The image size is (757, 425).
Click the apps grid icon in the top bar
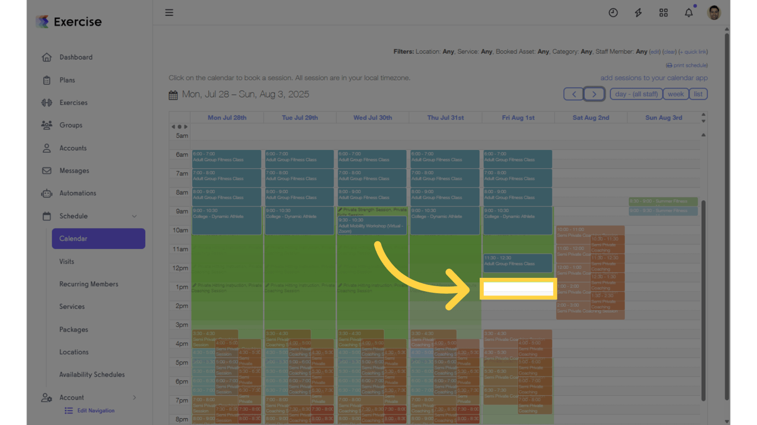663,12
